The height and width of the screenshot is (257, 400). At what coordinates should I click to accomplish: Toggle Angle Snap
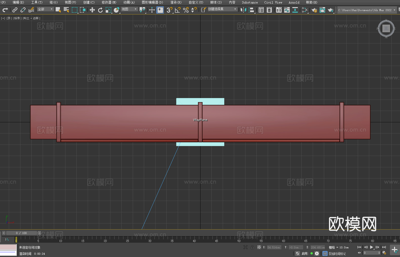[177, 10]
